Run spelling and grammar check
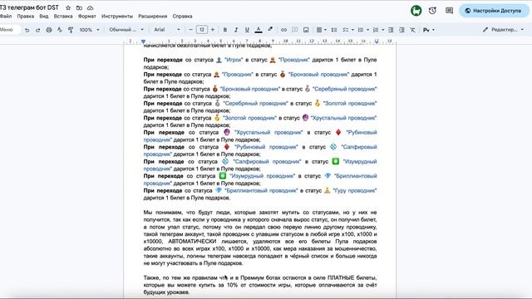The image size is (532, 299). (x=60, y=30)
